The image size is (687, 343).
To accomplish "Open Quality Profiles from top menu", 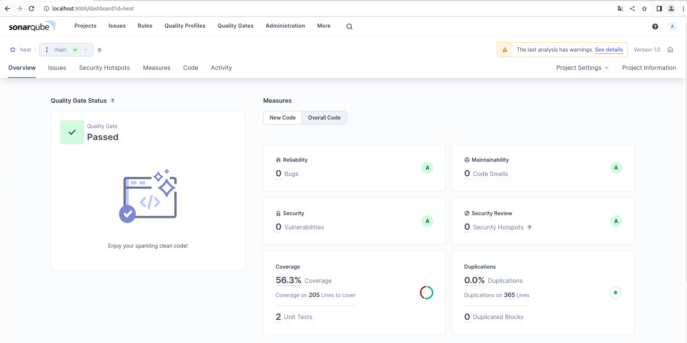I will pyautogui.click(x=185, y=26).
